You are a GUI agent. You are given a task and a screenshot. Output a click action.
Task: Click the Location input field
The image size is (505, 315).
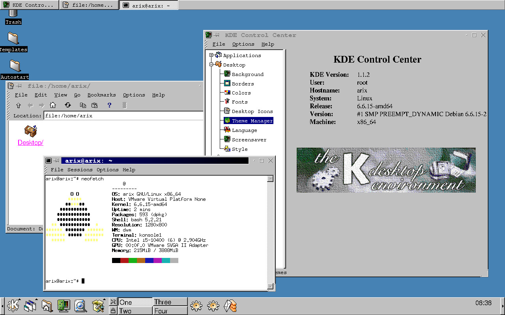coord(123,116)
